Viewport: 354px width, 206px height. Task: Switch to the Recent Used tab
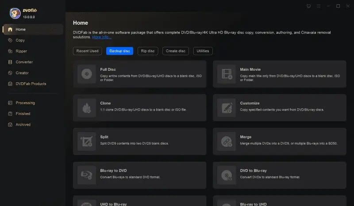[x=87, y=51]
